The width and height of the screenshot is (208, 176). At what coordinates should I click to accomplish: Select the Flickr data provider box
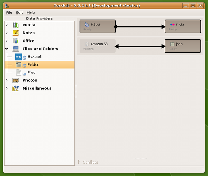[183, 26]
